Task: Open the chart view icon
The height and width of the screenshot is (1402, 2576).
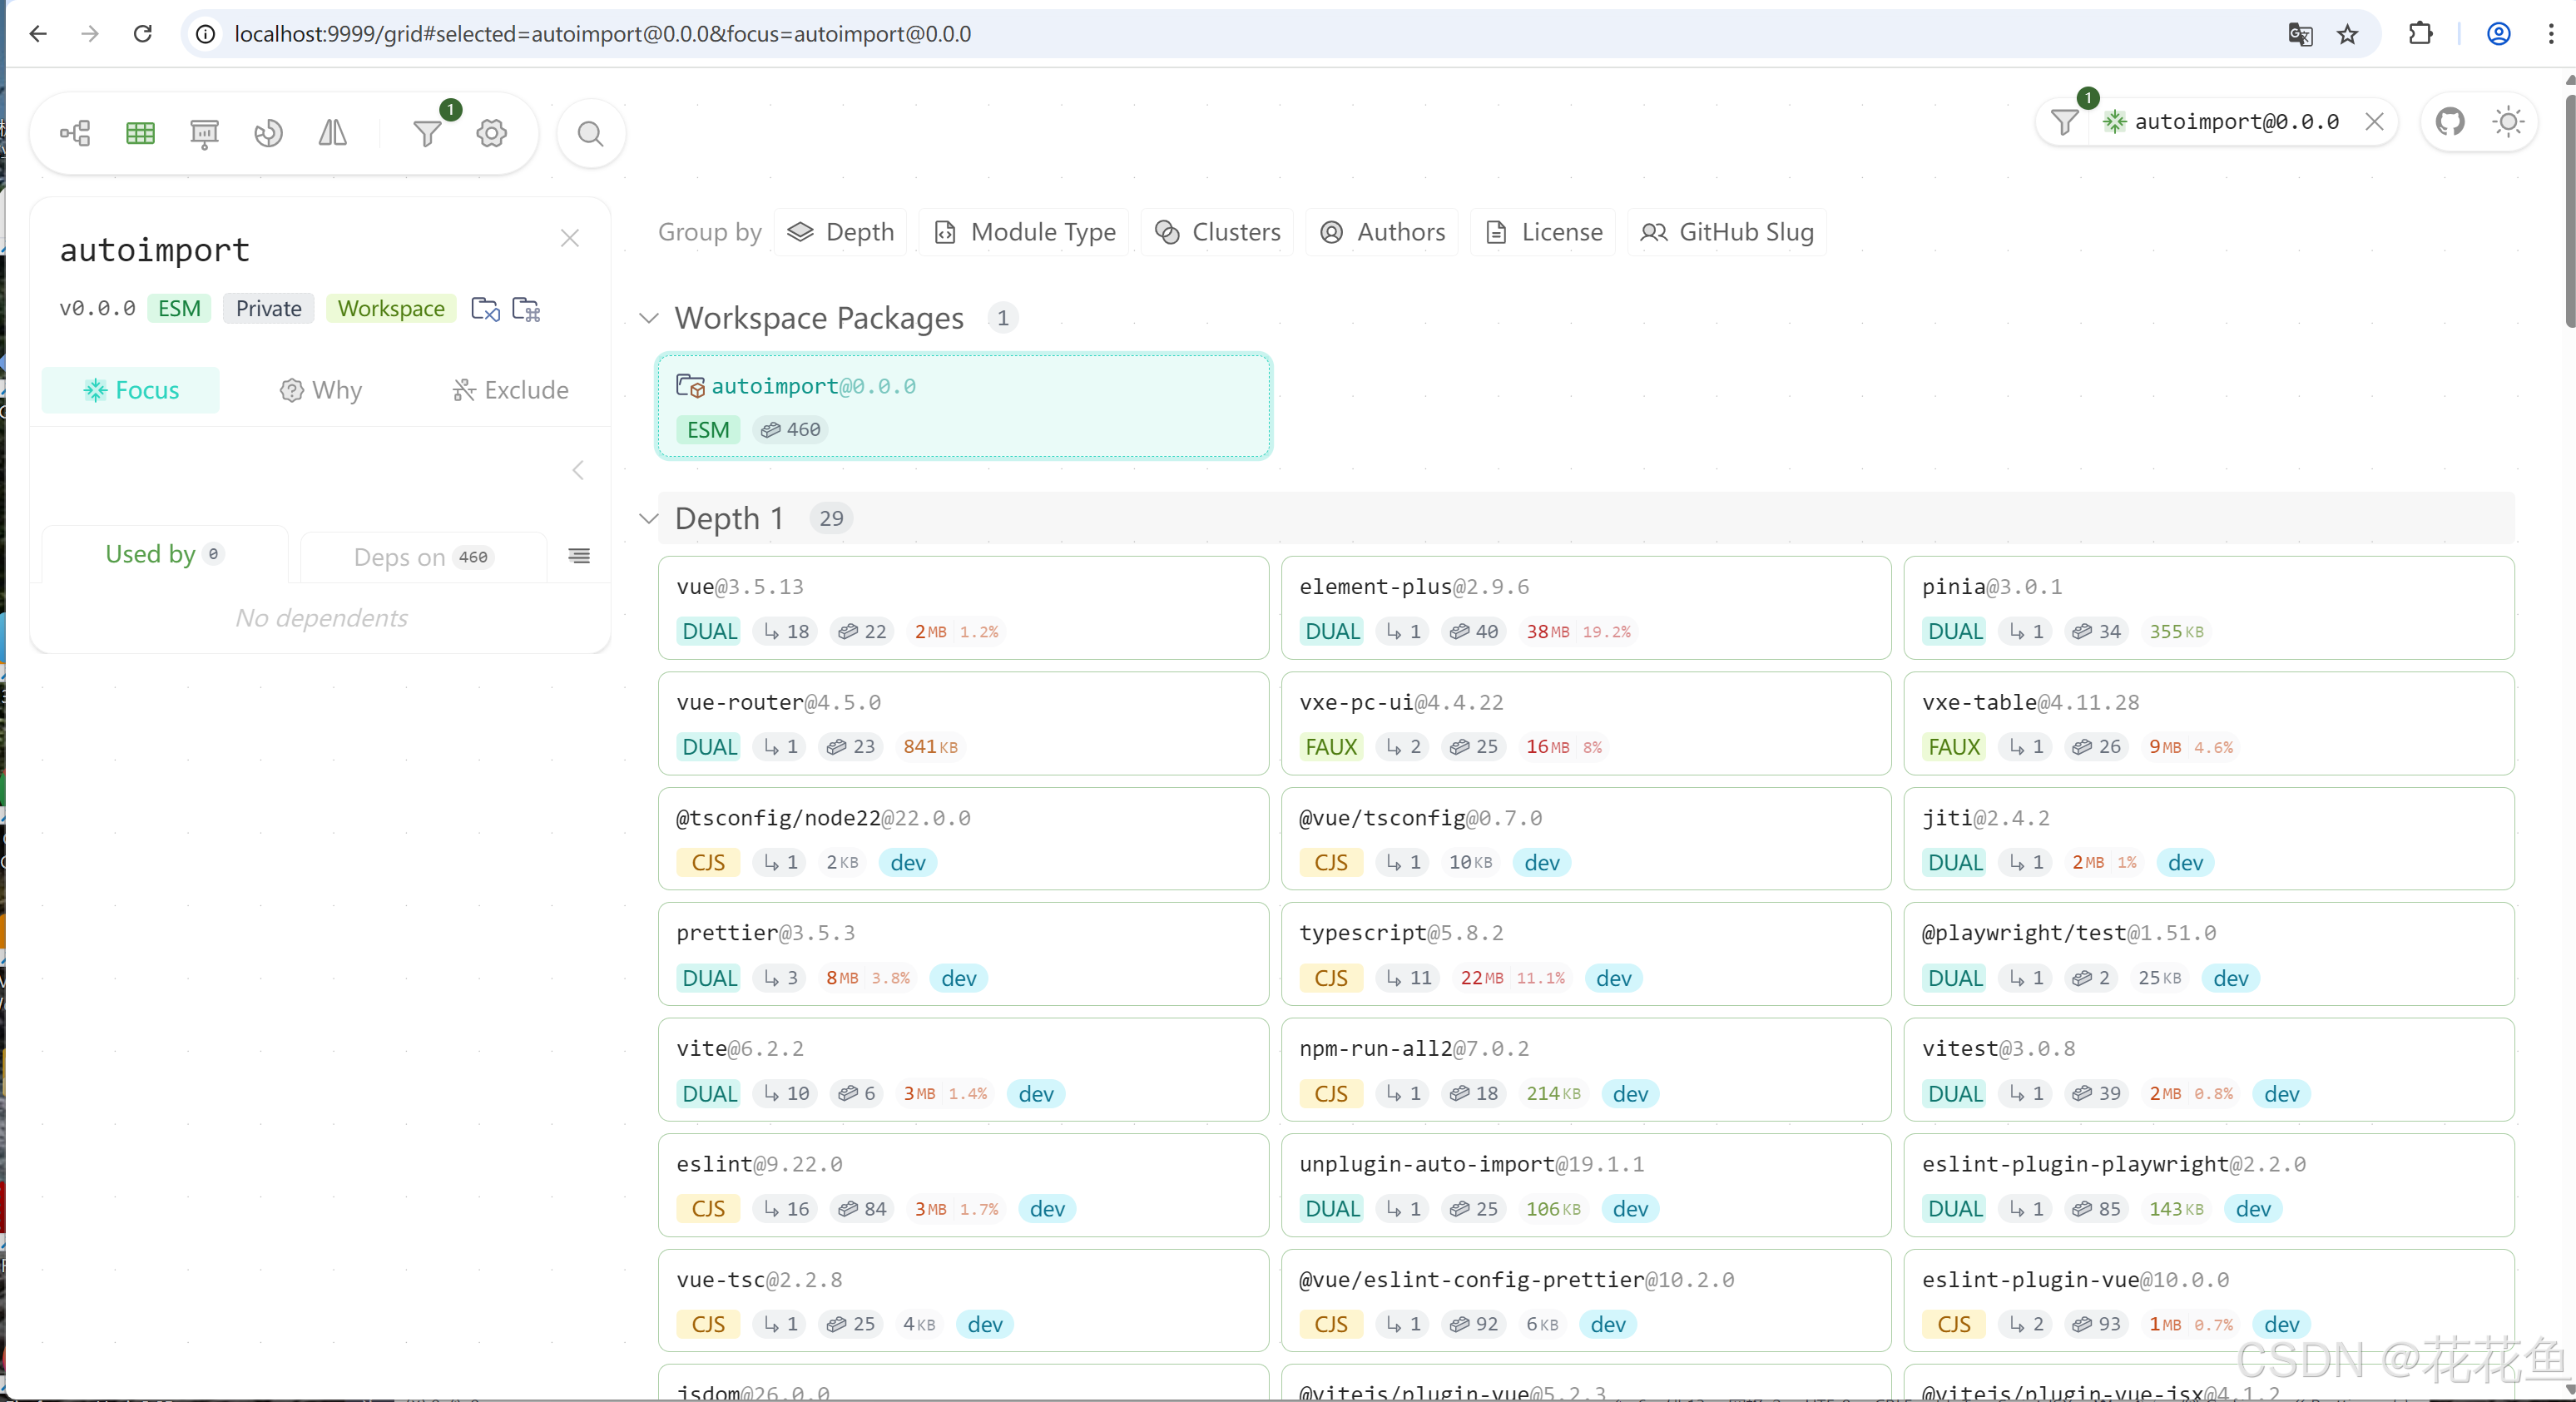Action: pos(268,133)
